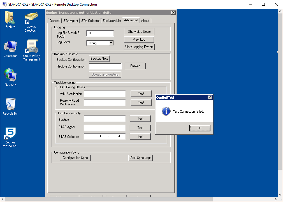Click the horizontal scrollbar of remote session
This screenshot has width=283, height=202.
(109, 199)
